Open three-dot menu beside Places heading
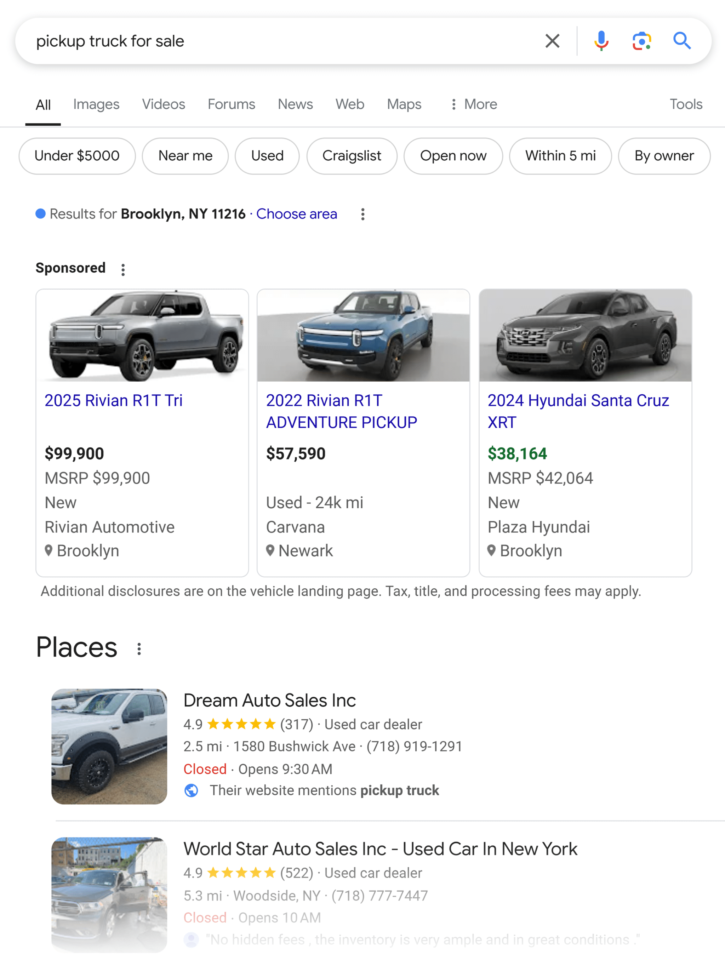This screenshot has height=960, width=725. tap(139, 649)
